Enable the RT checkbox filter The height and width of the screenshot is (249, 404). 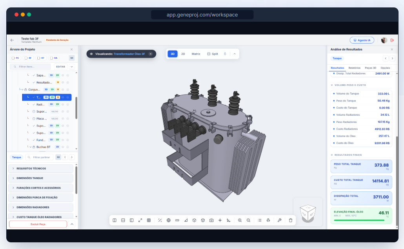coord(39,58)
